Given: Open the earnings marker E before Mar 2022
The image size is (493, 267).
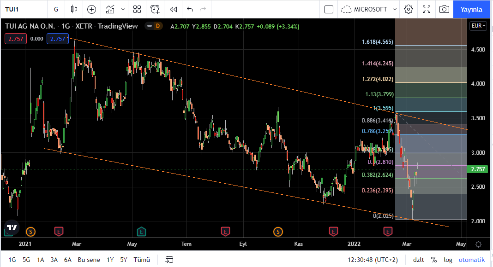Looking at the screenshot, I should point(388,232).
